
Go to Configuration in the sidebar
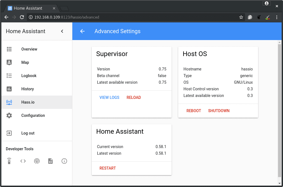click(x=33, y=115)
